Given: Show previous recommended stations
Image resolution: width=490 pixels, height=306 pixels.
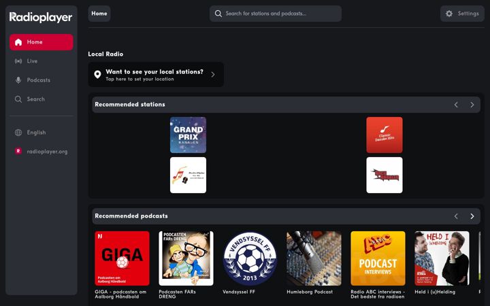Looking at the screenshot, I should point(456,105).
